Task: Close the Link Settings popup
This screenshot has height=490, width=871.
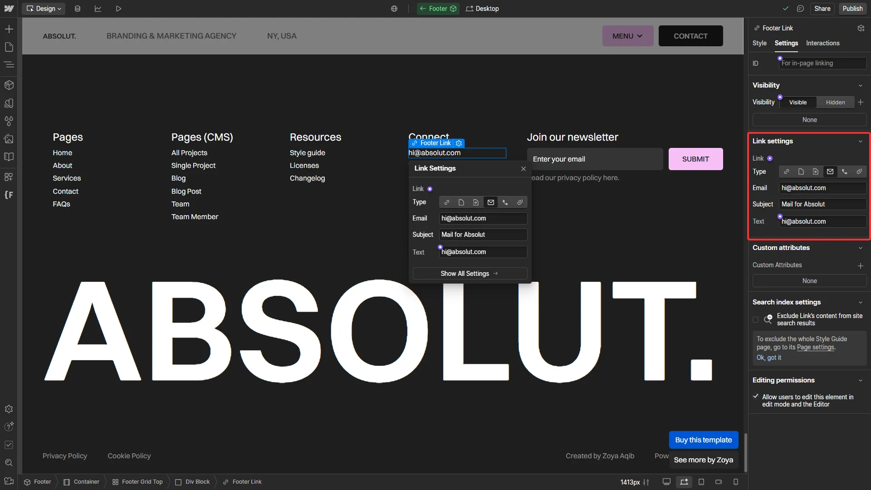Action: 523,169
